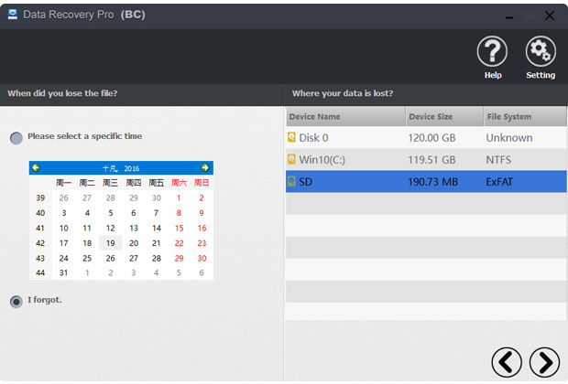Image resolution: width=568 pixels, height=384 pixels.
Task: Click the 周六 weekday header
Action: [x=179, y=183]
